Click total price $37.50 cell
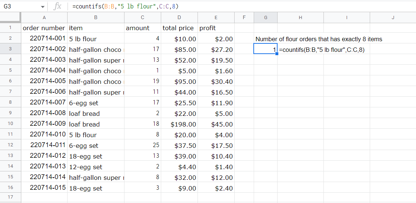This screenshot has width=416, height=203. [x=179, y=145]
